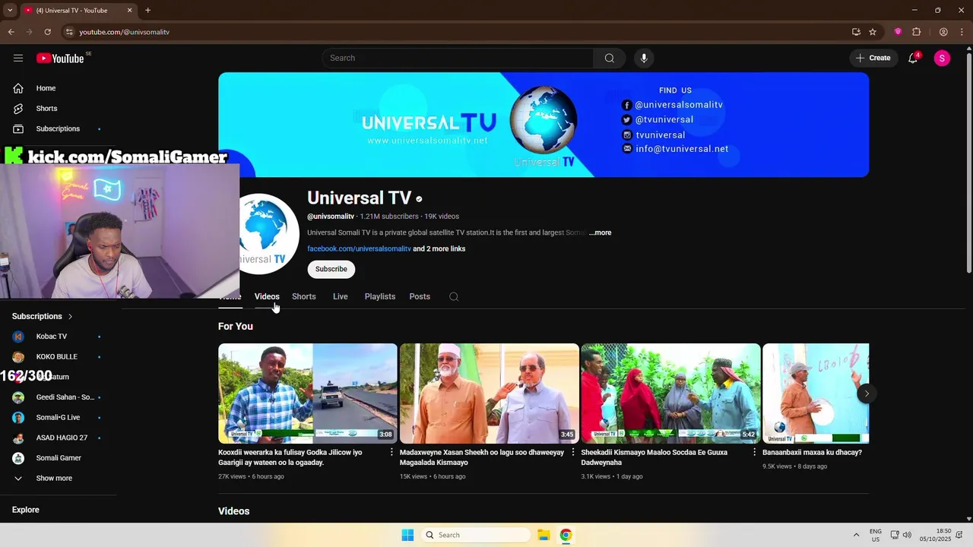Open Subscriptions in sidebar

(x=58, y=129)
